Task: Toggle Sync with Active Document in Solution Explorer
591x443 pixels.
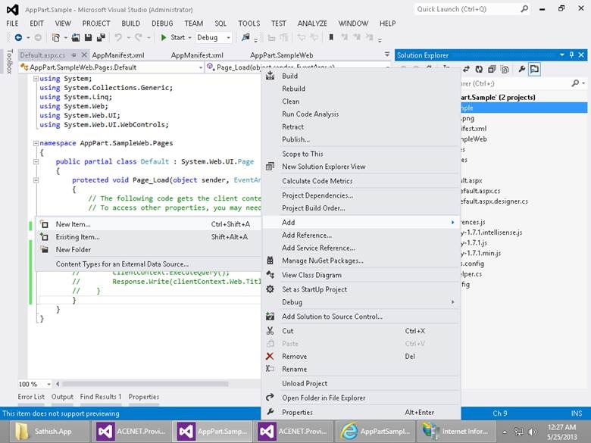Action: [x=466, y=69]
